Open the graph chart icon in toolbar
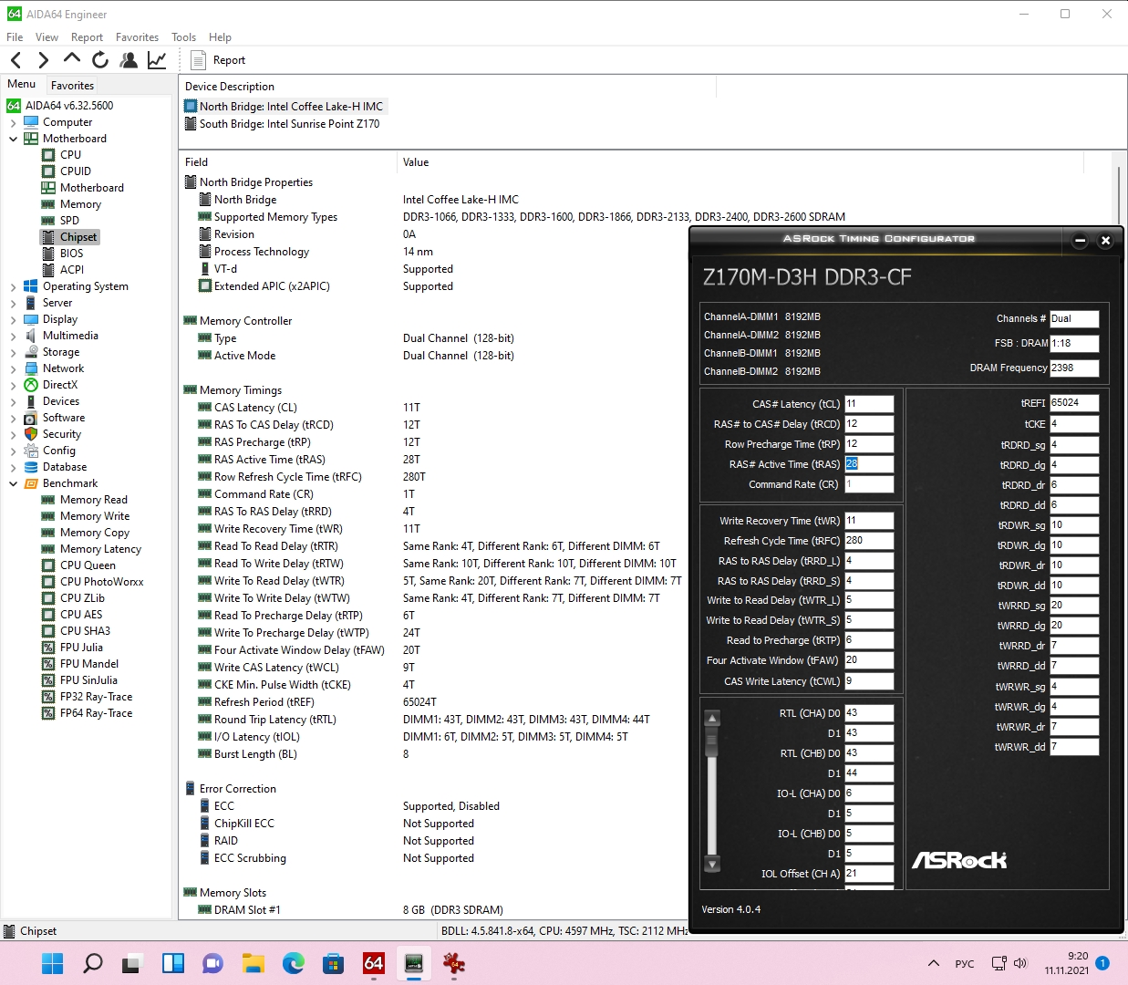This screenshot has width=1128, height=985. 157,60
